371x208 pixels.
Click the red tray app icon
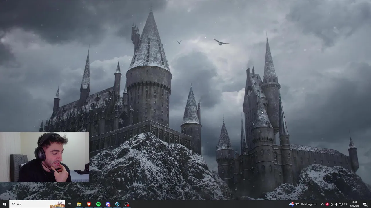coord(327,204)
